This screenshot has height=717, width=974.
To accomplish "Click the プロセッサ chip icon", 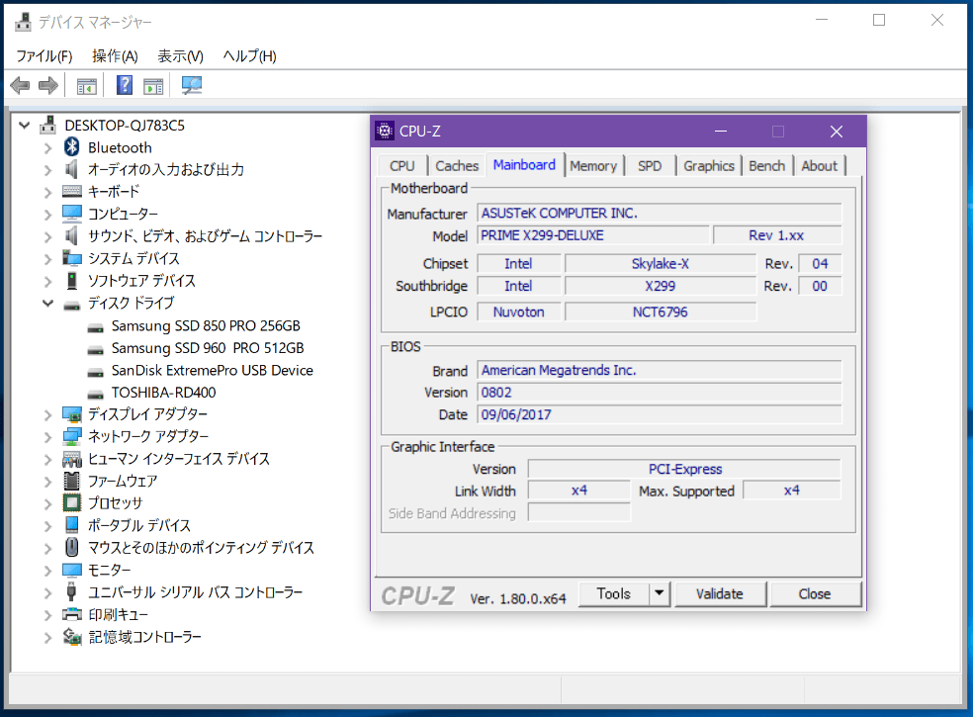I will pos(72,502).
